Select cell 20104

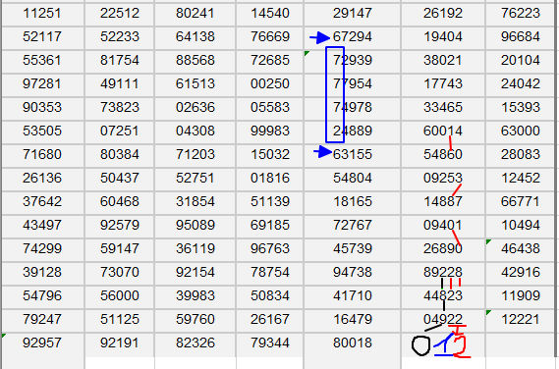[x=520, y=61]
